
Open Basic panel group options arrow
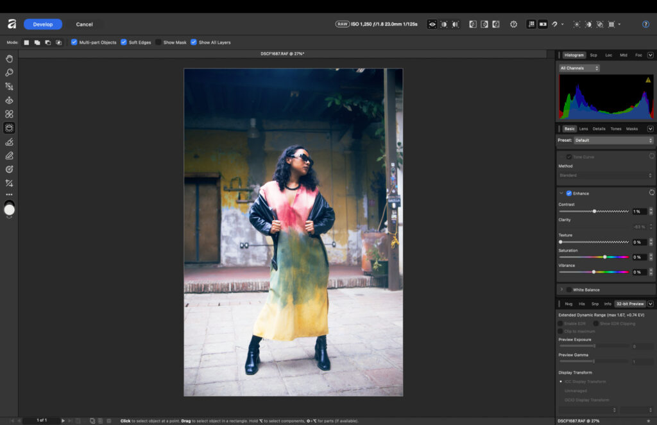(x=651, y=128)
